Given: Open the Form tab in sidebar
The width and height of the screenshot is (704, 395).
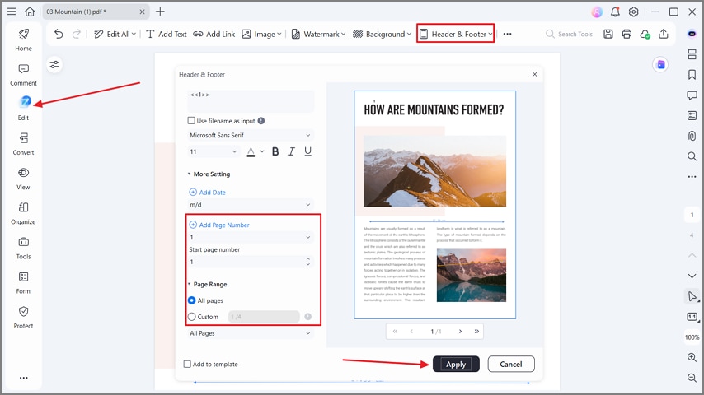Looking at the screenshot, I should coord(23,283).
